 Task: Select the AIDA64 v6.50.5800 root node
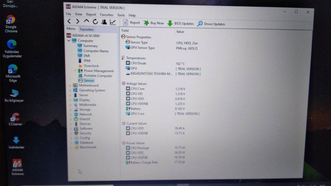coord(83,36)
